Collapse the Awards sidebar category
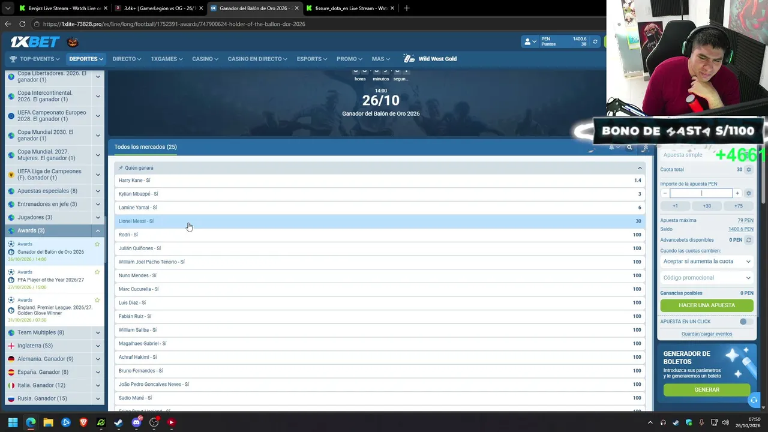This screenshot has height=432, width=768. pos(98,230)
